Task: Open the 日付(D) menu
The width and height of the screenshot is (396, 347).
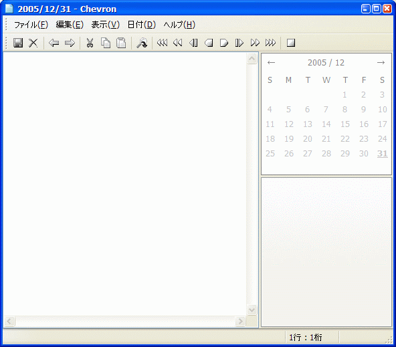Action: tap(141, 25)
